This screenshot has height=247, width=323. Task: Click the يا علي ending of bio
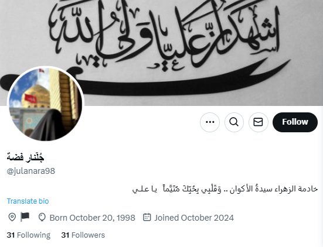pyautogui.click(x=145, y=190)
